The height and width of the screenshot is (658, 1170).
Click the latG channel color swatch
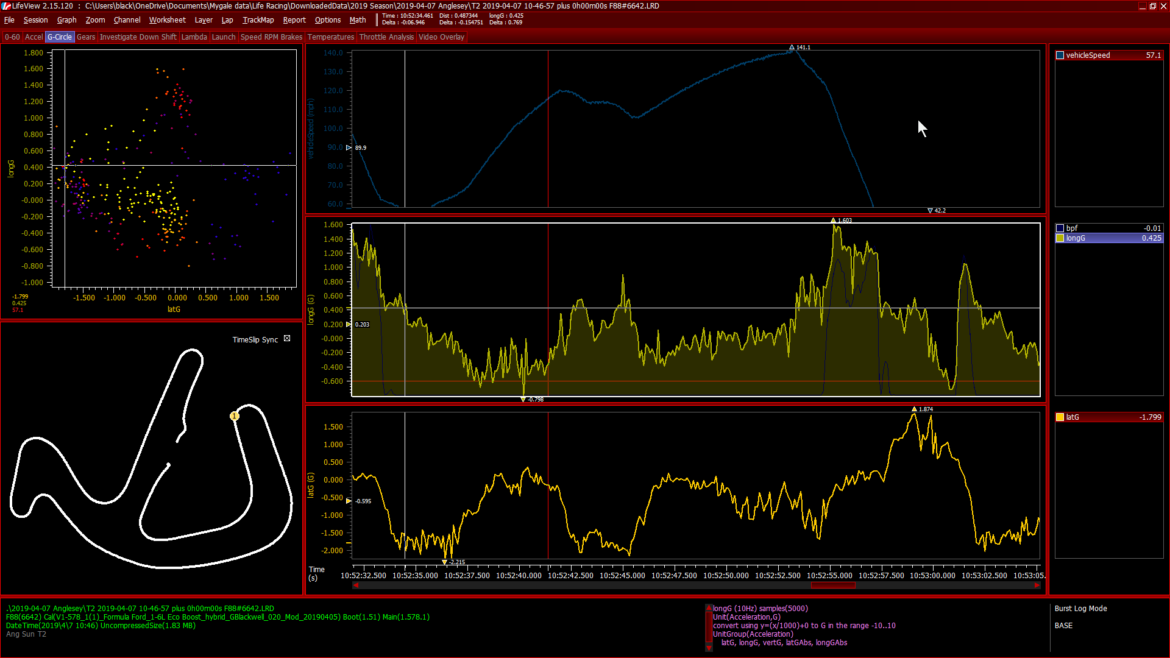coord(1060,417)
